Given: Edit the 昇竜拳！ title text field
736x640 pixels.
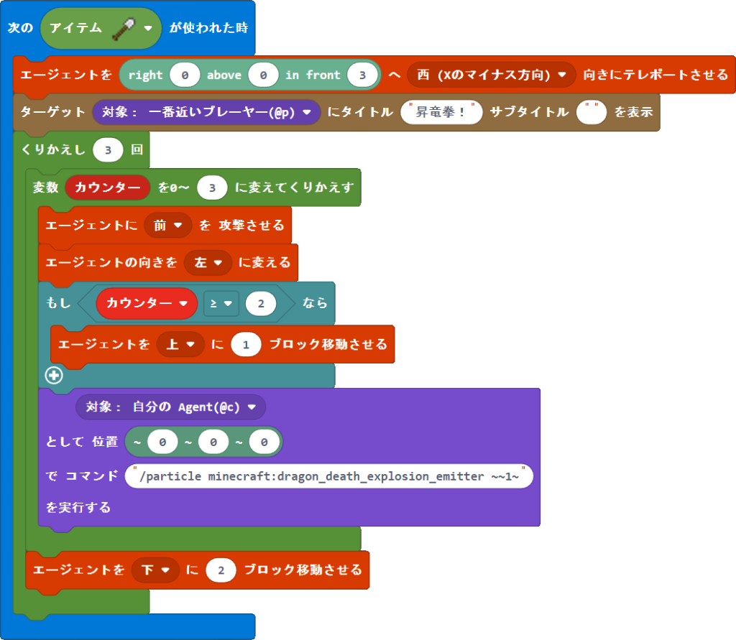Looking at the screenshot, I should (x=441, y=112).
